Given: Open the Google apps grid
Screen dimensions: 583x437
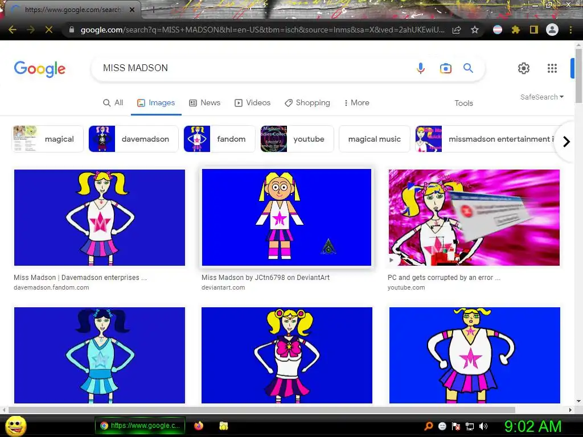Looking at the screenshot, I should [552, 68].
